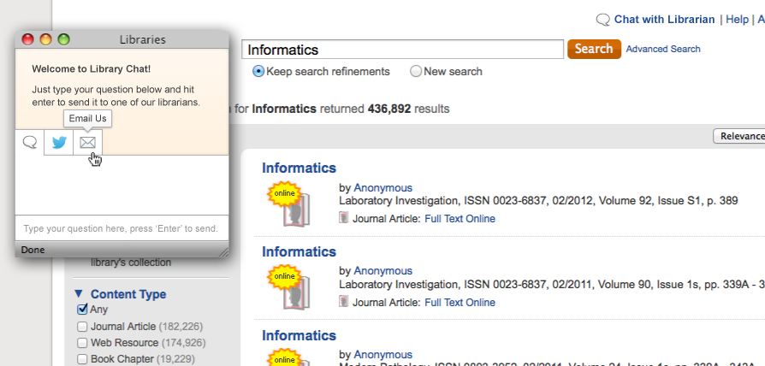Select Keep search refinements option
This screenshot has width=765, height=366.
pos(258,72)
